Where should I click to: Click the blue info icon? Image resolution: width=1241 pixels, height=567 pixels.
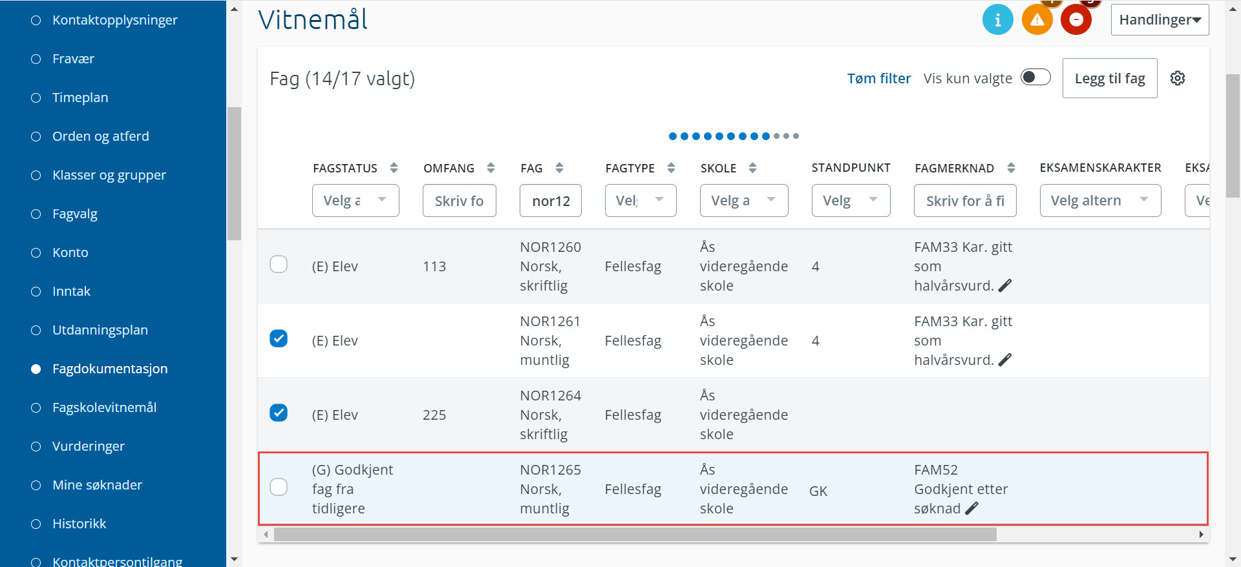pos(997,19)
